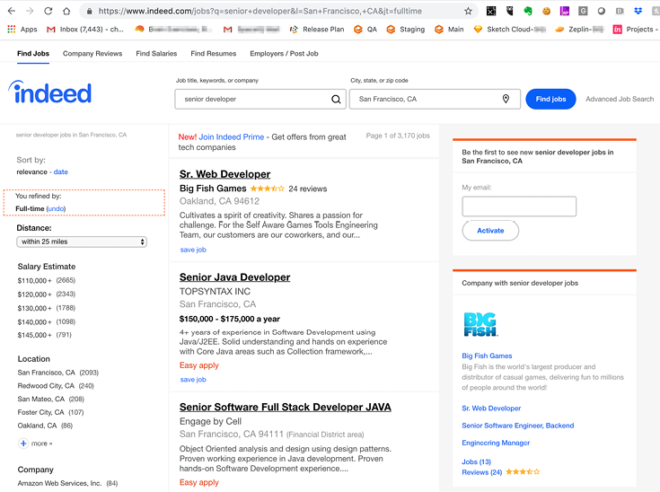Bookmark this page with the star icon

(468, 12)
